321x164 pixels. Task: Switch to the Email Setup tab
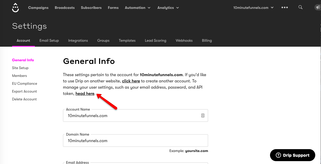coord(49,40)
